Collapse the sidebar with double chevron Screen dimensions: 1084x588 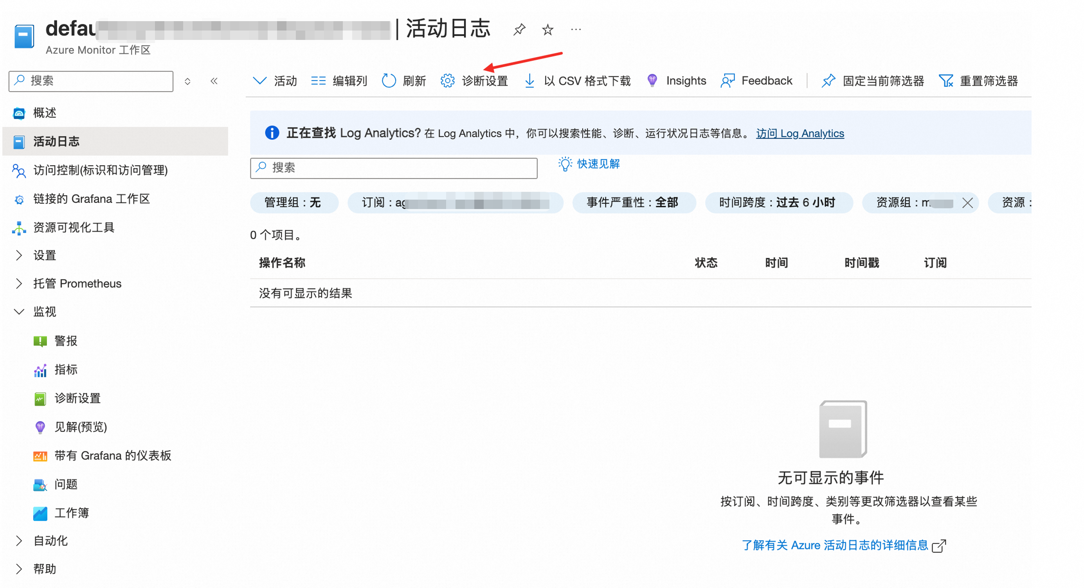(x=214, y=81)
